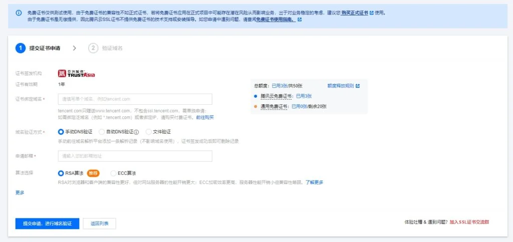Click the step 1 circle for 提交证书申请
The height and width of the screenshot is (242, 513).
pyautogui.click(x=20, y=48)
